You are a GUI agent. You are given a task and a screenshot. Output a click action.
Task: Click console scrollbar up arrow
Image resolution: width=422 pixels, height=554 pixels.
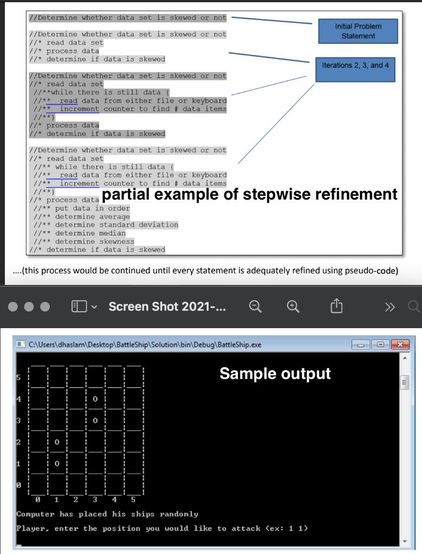405,358
